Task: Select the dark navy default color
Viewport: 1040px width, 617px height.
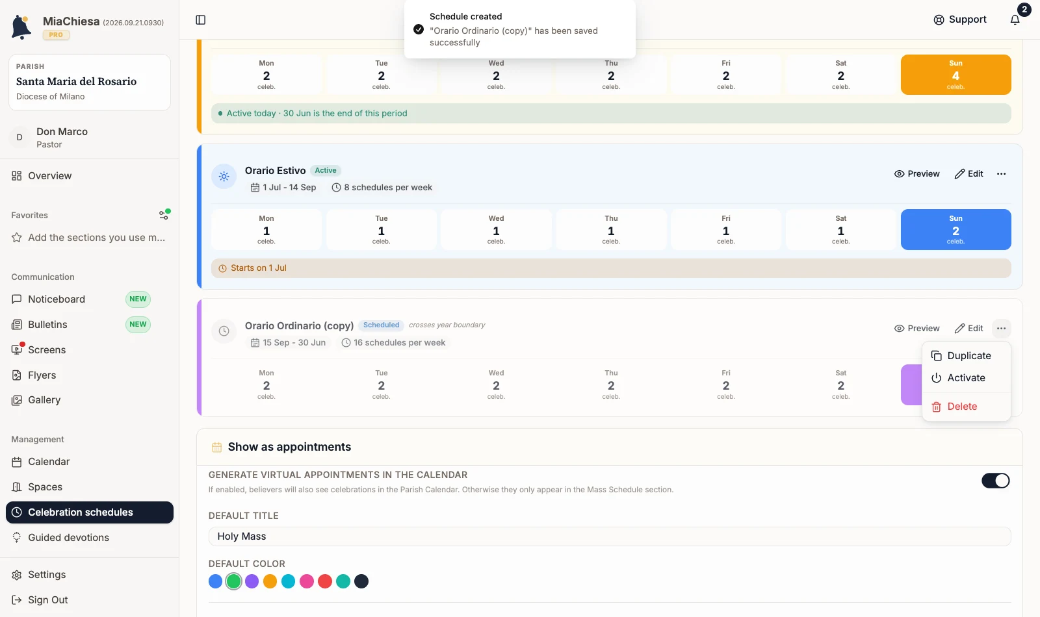Action: click(361, 581)
